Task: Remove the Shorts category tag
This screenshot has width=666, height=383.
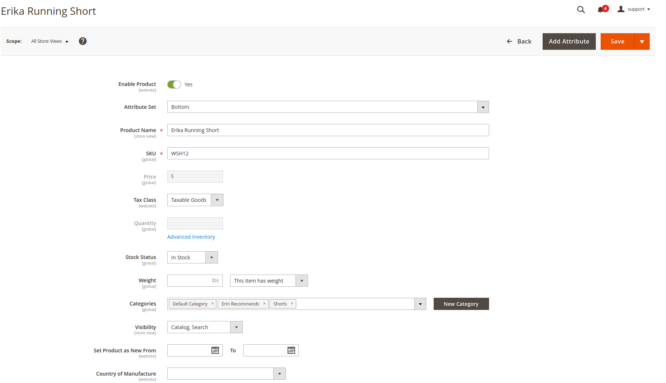Action: click(292, 304)
